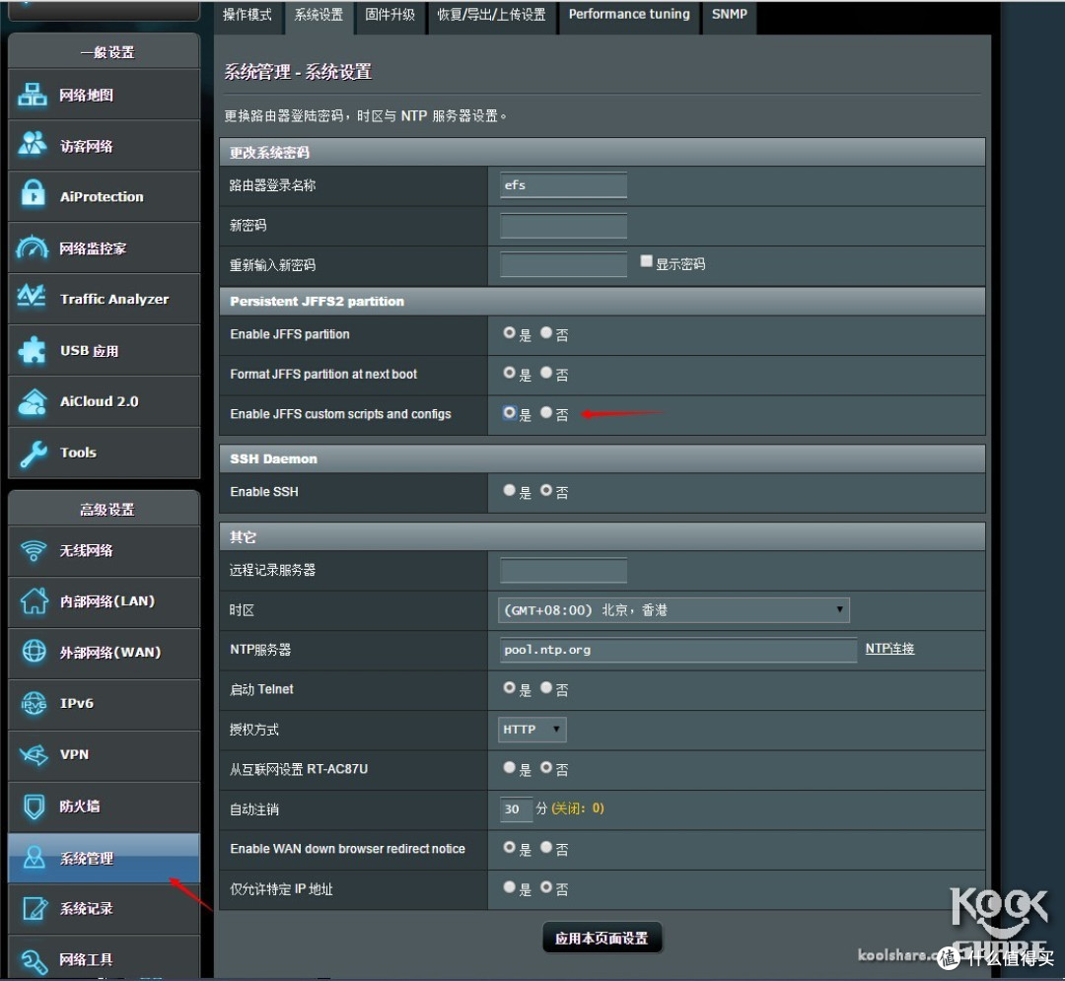Follow the NTP连接 link
The width and height of the screenshot is (1065, 981).
(889, 649)
